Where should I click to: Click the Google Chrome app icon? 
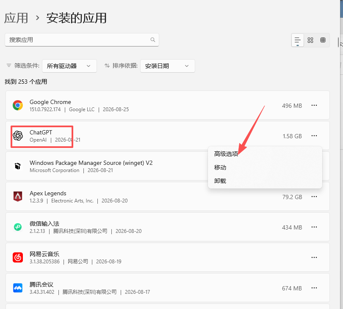pos(18,105)
